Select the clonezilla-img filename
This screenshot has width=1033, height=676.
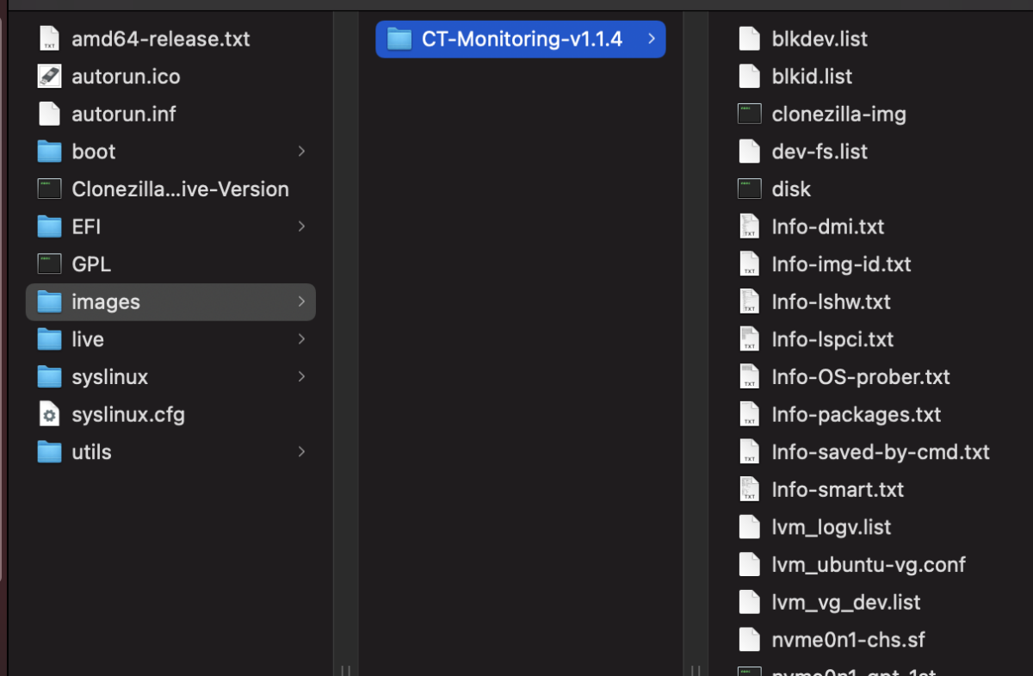click(839, 114)
